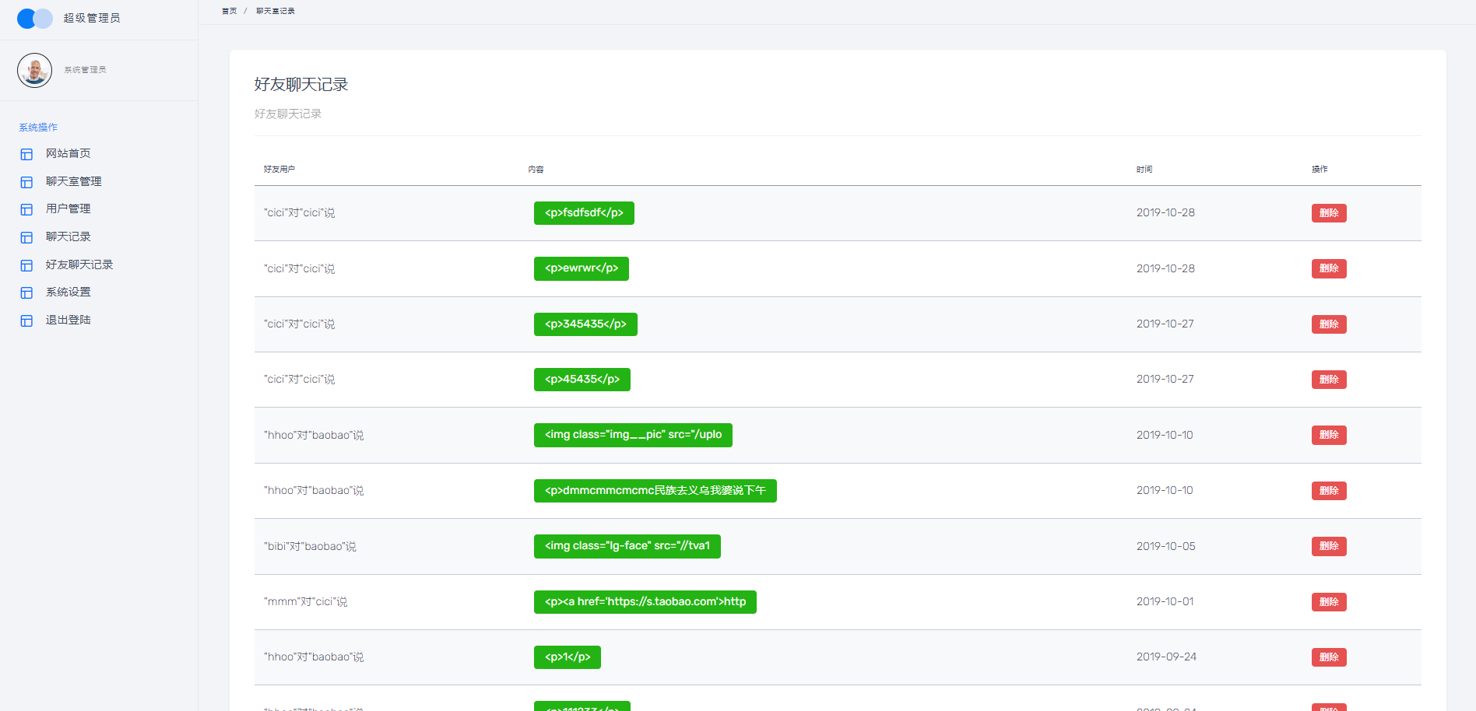Click the blue logo at top left
1476x711 pixels.
tap(35, 19)
